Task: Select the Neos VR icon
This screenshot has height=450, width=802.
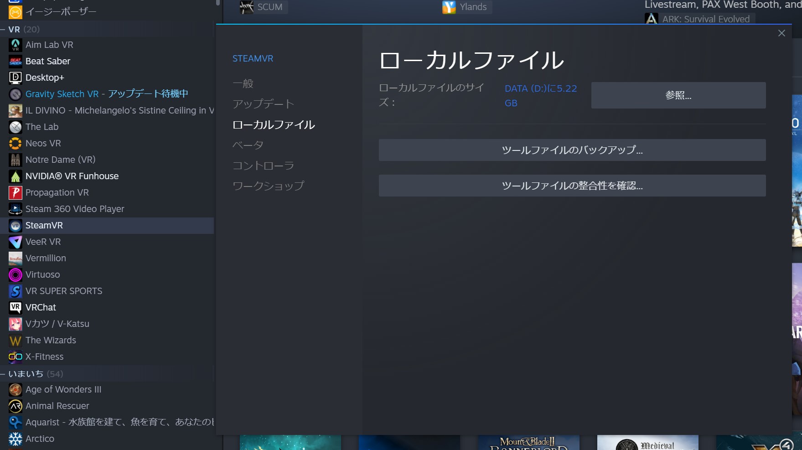Action: point(15,143)
